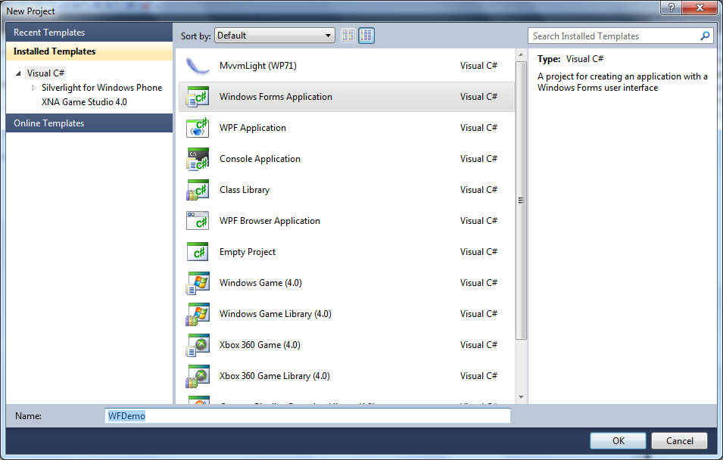This screenshot has height=460, width=723.
Task: Cancel the New Project dialog
Action: (679, 440)
